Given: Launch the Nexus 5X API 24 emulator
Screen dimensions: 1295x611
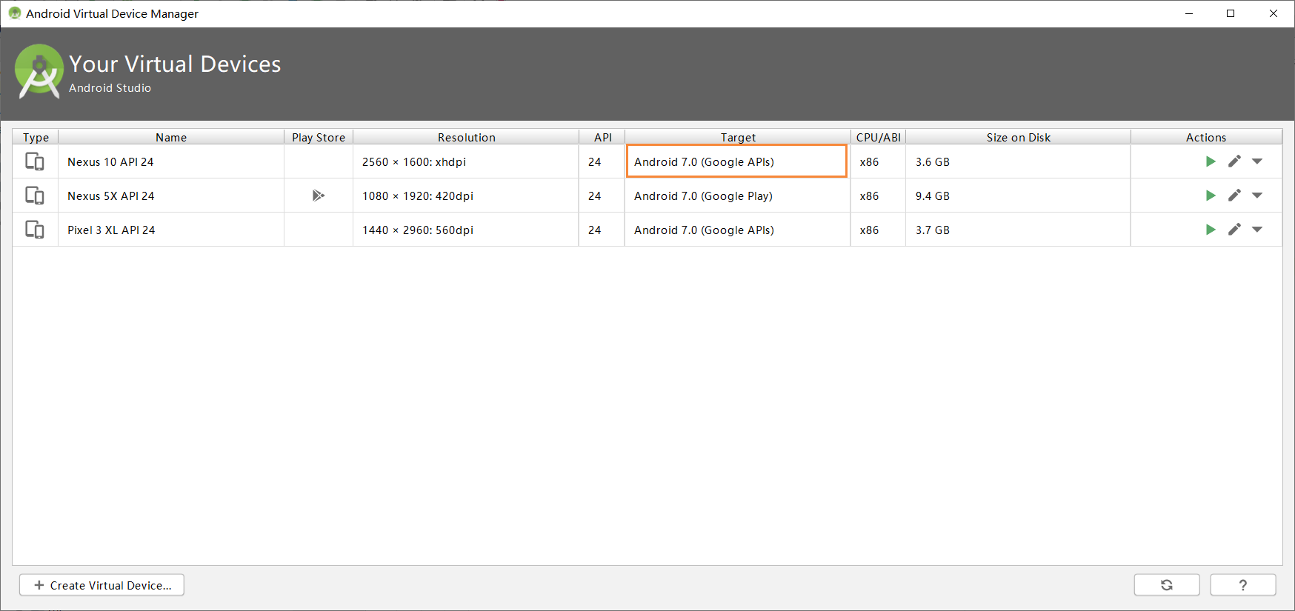Looking at the screenshot, I should click(1211, 196).
